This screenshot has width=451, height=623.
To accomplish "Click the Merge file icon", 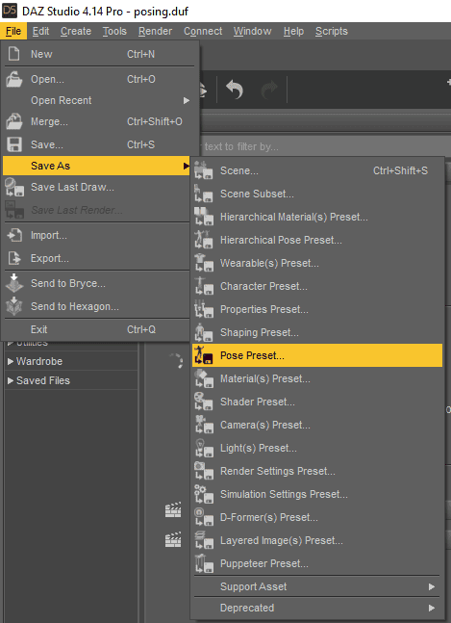I will click(x=13, y=121).
